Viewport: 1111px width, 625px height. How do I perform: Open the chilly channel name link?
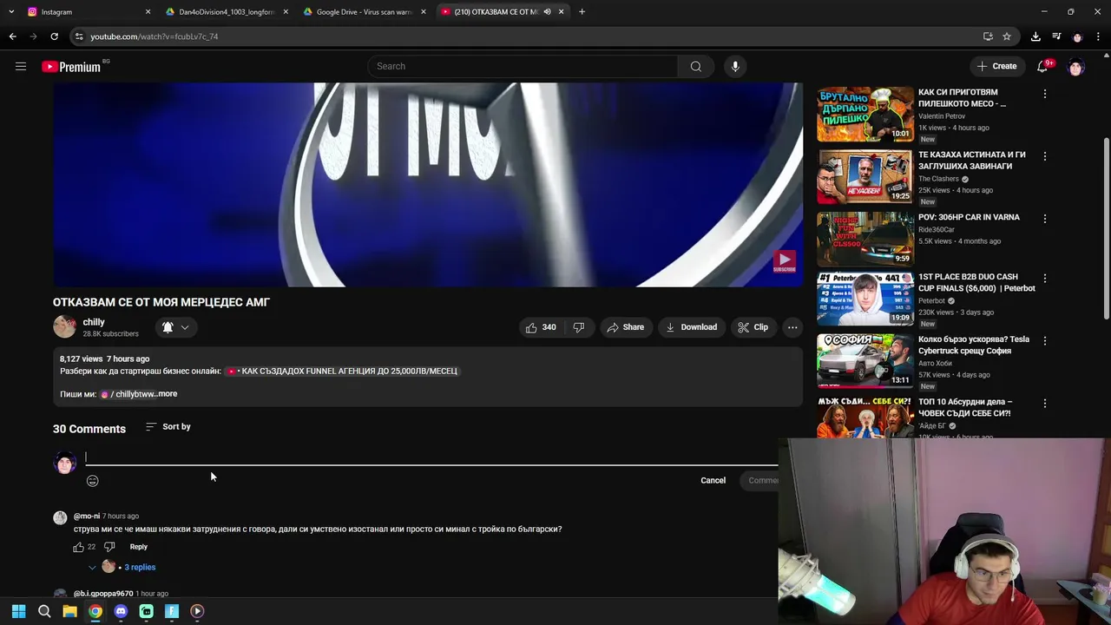(94, 322)
